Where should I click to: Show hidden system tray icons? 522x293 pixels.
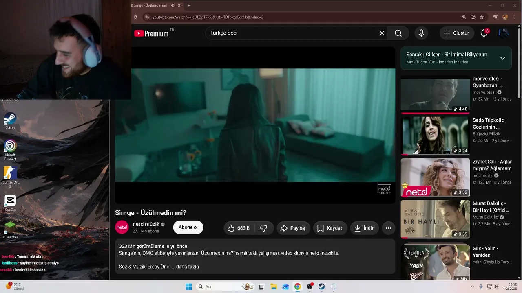point(472,286)
